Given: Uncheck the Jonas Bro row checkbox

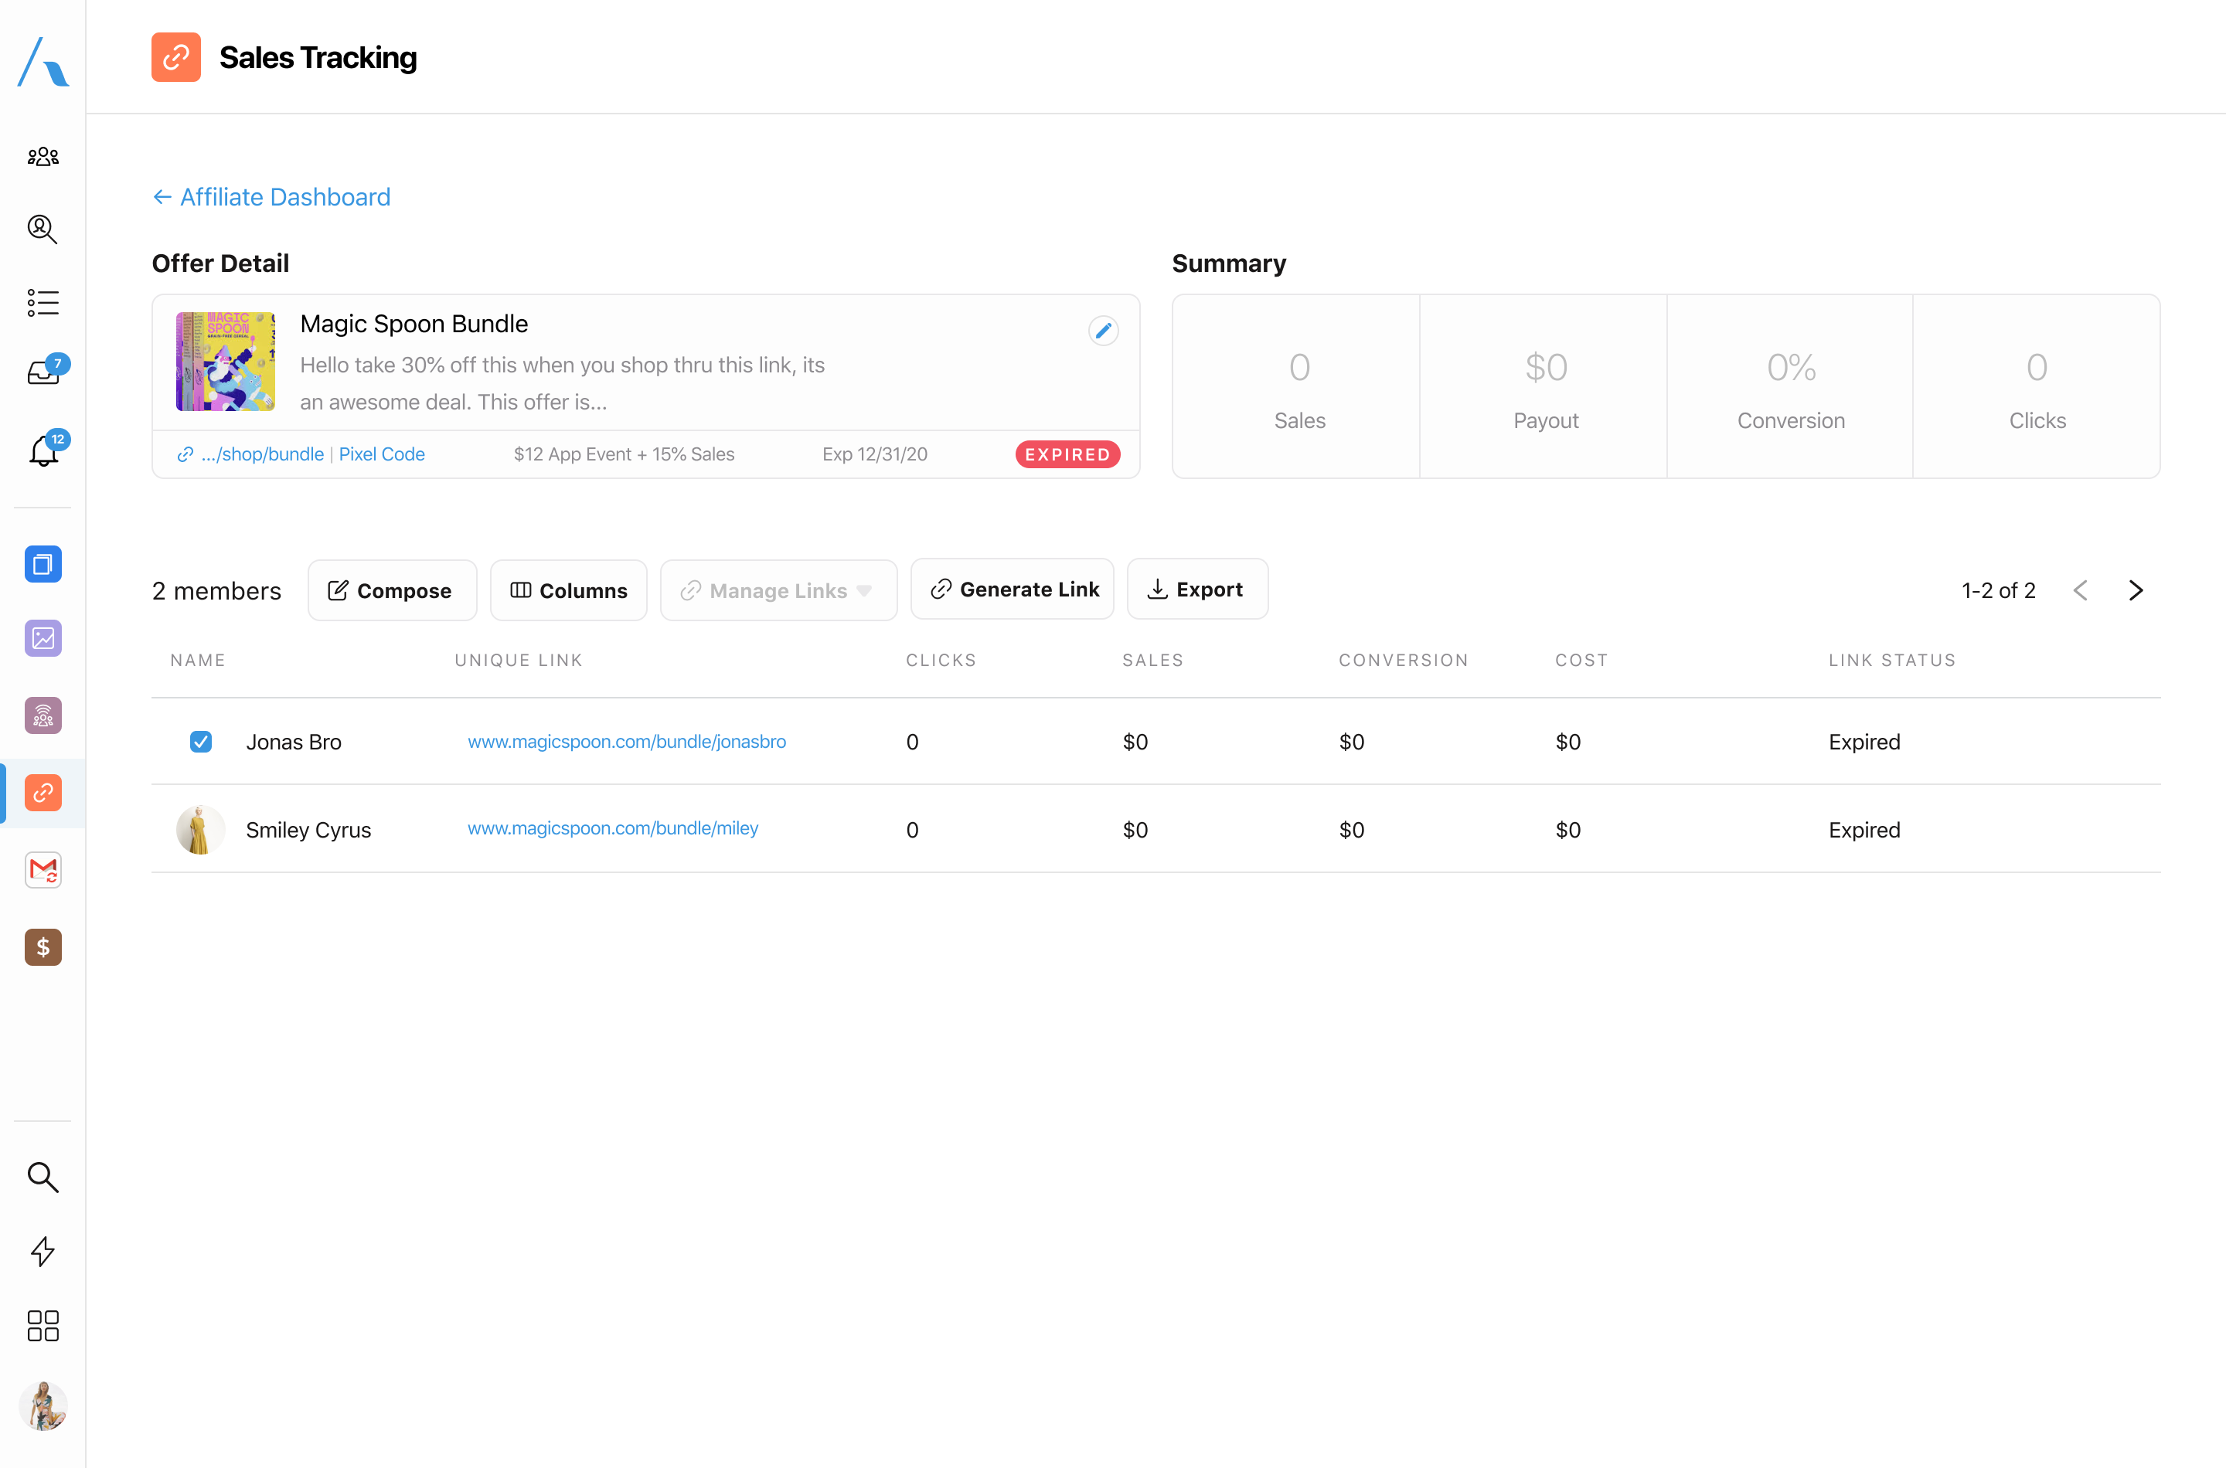Looking at the screenshot, I should coord(200,742).
